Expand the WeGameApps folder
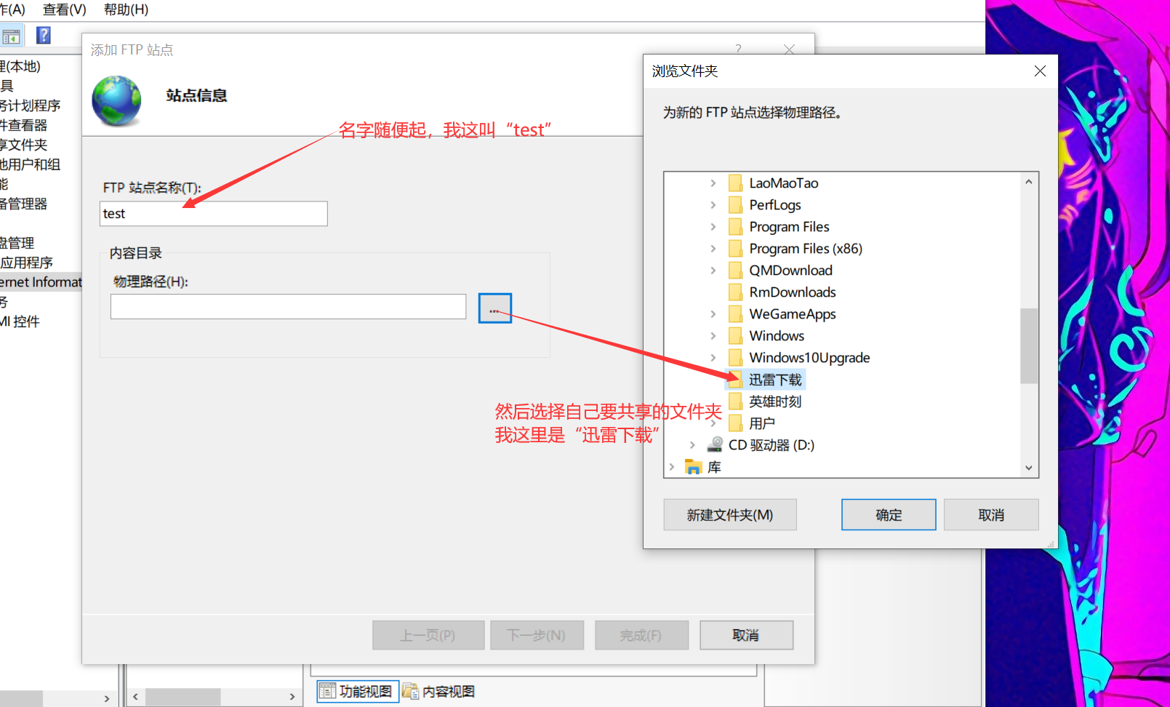Screen dimensions: 1170x707 click(713, 314)
